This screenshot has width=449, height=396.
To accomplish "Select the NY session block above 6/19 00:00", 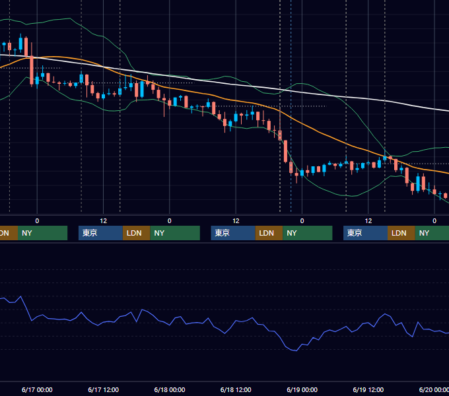I will tap(308, 233).
